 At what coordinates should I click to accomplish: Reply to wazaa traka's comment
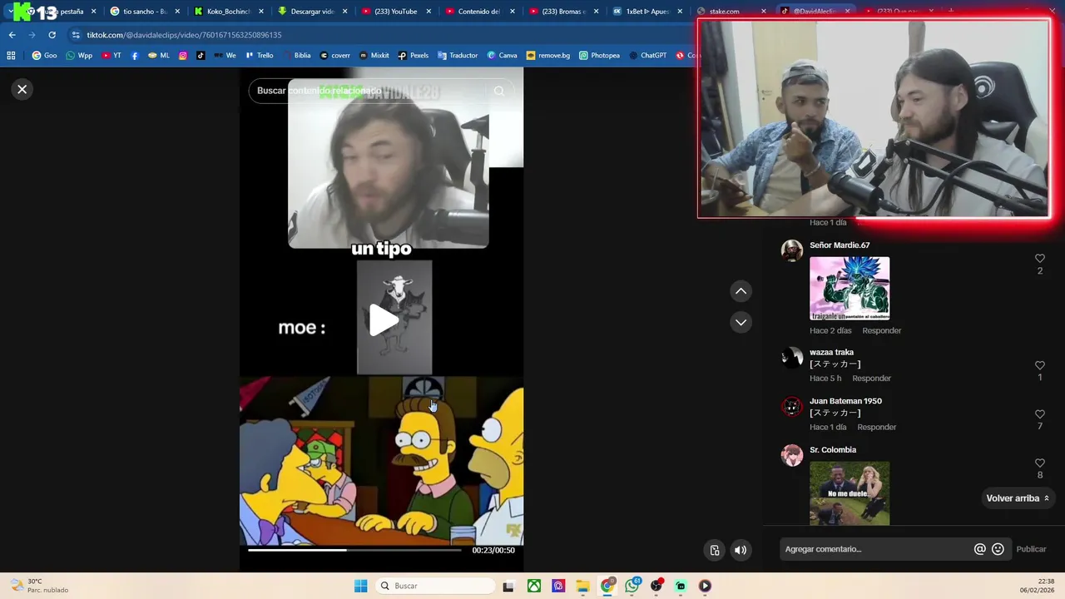871,379
